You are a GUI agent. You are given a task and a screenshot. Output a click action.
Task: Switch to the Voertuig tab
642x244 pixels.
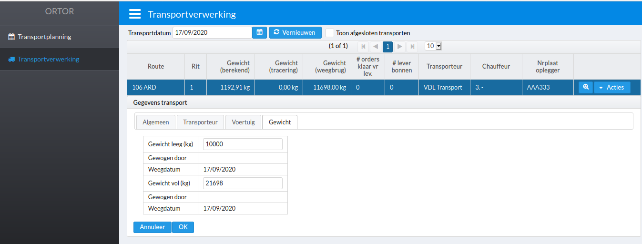[243, 122]
